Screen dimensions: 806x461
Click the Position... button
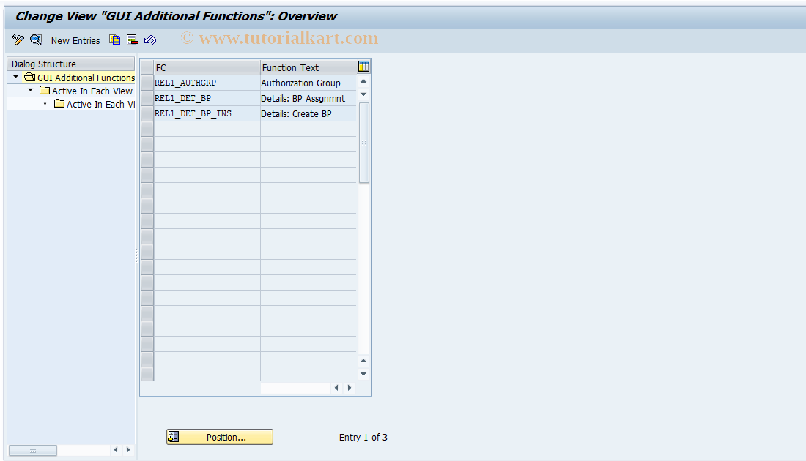click(220, 437)
